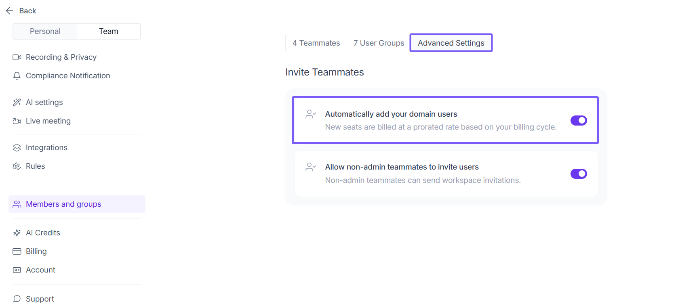The width and height of the screenshot is (697, 304).
Task: Click the Rules gear icon
Action: point(17,166)
